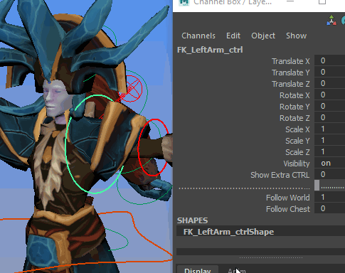
Task: Open the Object menu
Action: point(263,36)
